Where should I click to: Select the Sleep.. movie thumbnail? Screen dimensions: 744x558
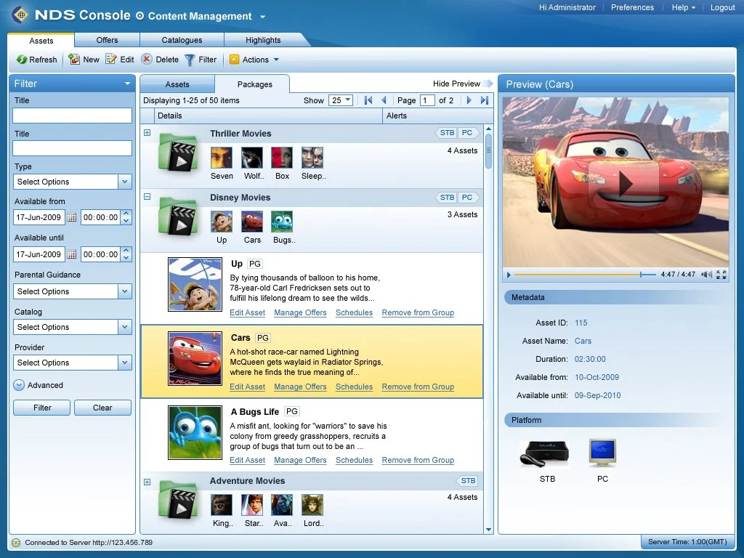tap(312, 158)
